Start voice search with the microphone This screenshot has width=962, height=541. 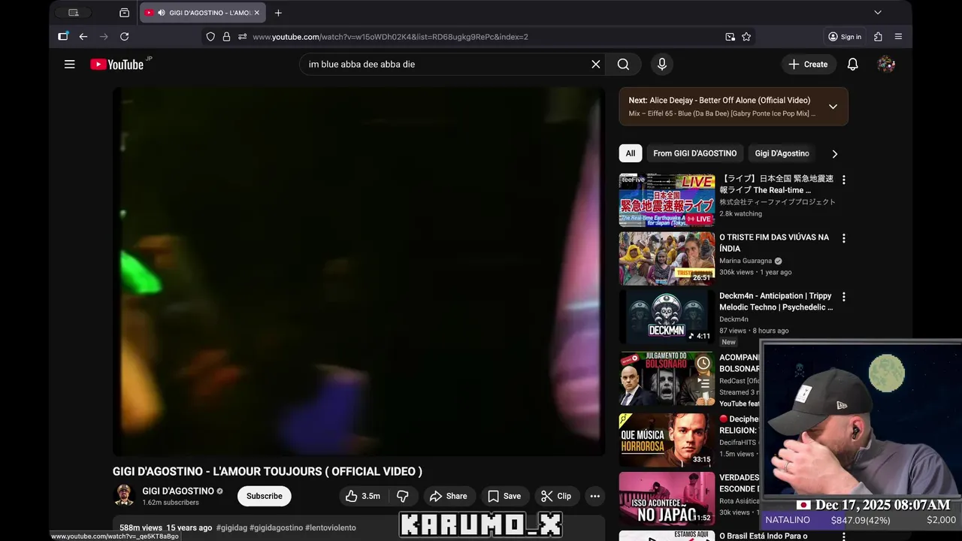[662, 65]
